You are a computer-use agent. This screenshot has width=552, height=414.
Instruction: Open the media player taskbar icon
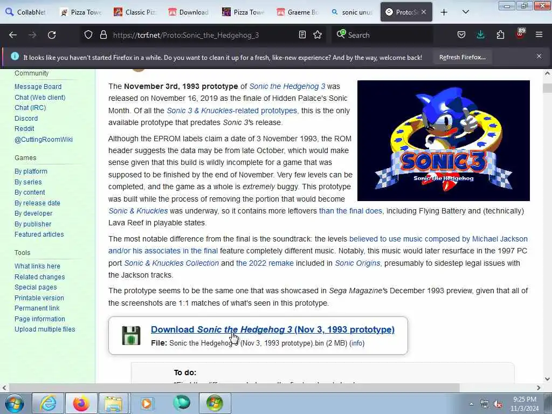coord(147,403)
